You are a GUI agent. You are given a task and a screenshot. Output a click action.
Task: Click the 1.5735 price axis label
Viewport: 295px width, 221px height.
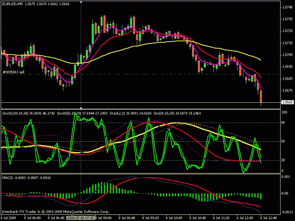click(x=287, y=19)
